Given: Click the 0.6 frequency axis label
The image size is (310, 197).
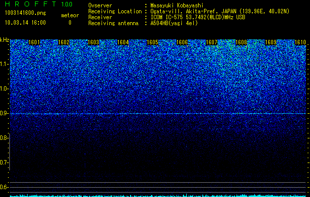Looking at the screenshot, I should (x=4, y=187).
